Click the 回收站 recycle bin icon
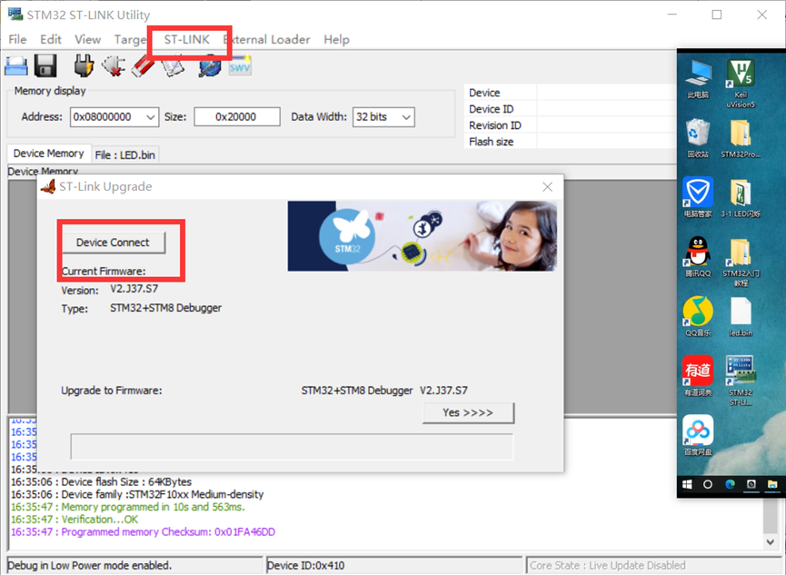The height and width of the screenshot is (575, 786). pyautogui.click(x=698, y=138)
